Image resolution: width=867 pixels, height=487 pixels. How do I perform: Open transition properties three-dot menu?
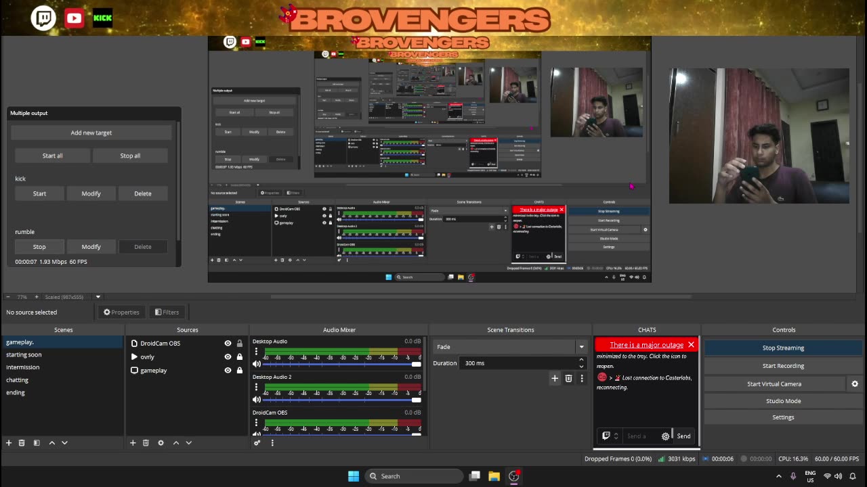[582, 379]
